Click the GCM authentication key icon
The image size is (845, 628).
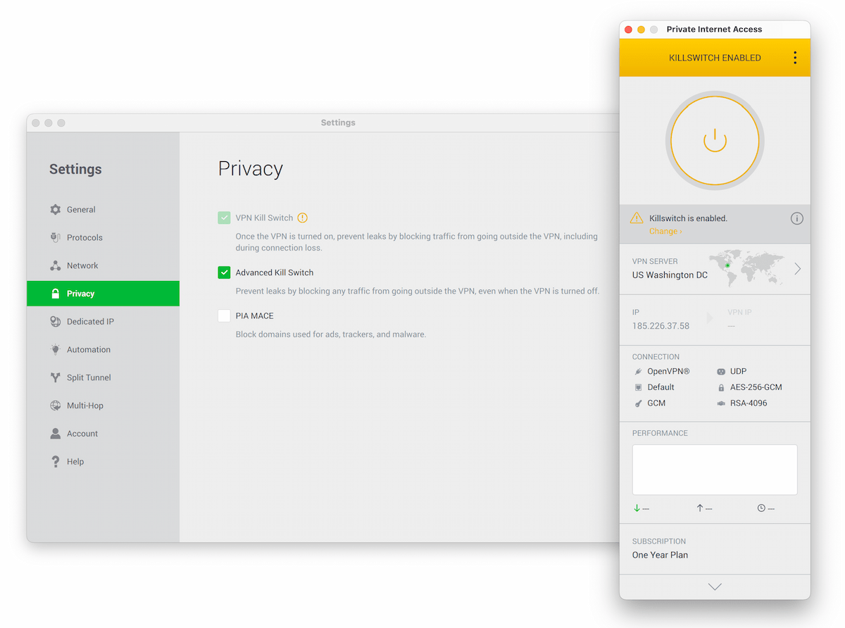[x=638, y=403]
